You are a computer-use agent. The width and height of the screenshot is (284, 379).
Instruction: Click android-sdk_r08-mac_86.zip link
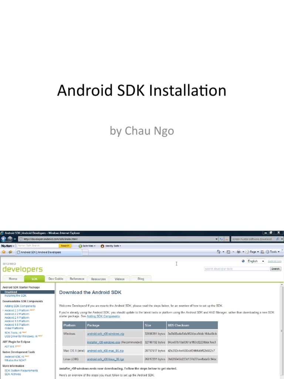click(105, 351)
